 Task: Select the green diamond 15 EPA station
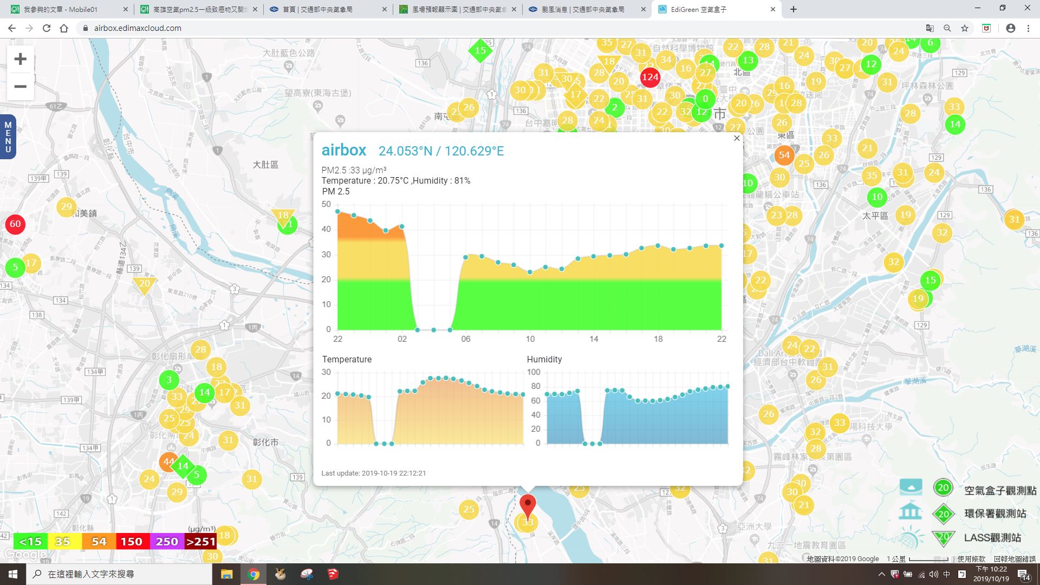tap(480, 50)
